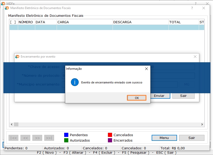This screenshot has width=213, height=155.
Task: Click the blue information icon
Action: point(75,82)
